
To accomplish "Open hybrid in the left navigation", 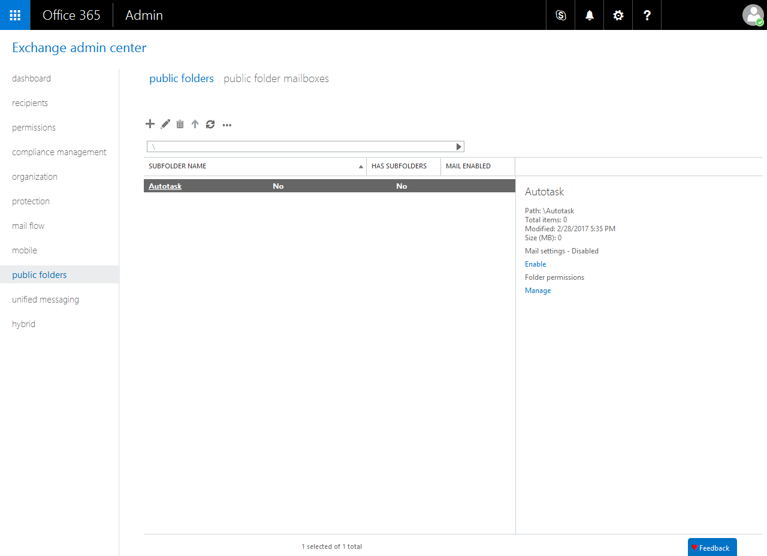I will [x=23, y=324].
